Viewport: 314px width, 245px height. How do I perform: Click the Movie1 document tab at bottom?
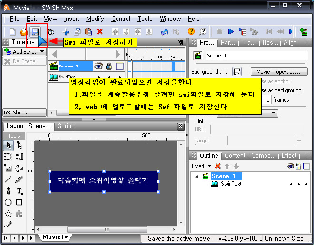pyautogui.click(x=55, y=237)
